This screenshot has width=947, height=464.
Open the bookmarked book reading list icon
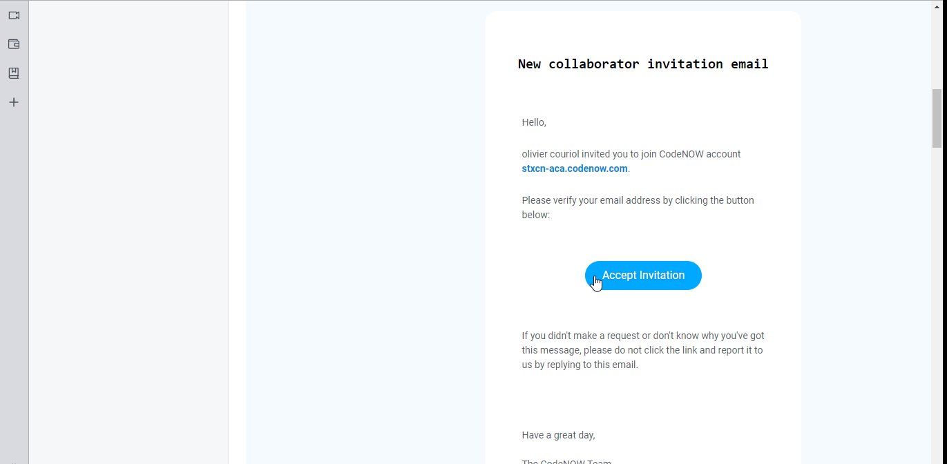pos(14,73)
